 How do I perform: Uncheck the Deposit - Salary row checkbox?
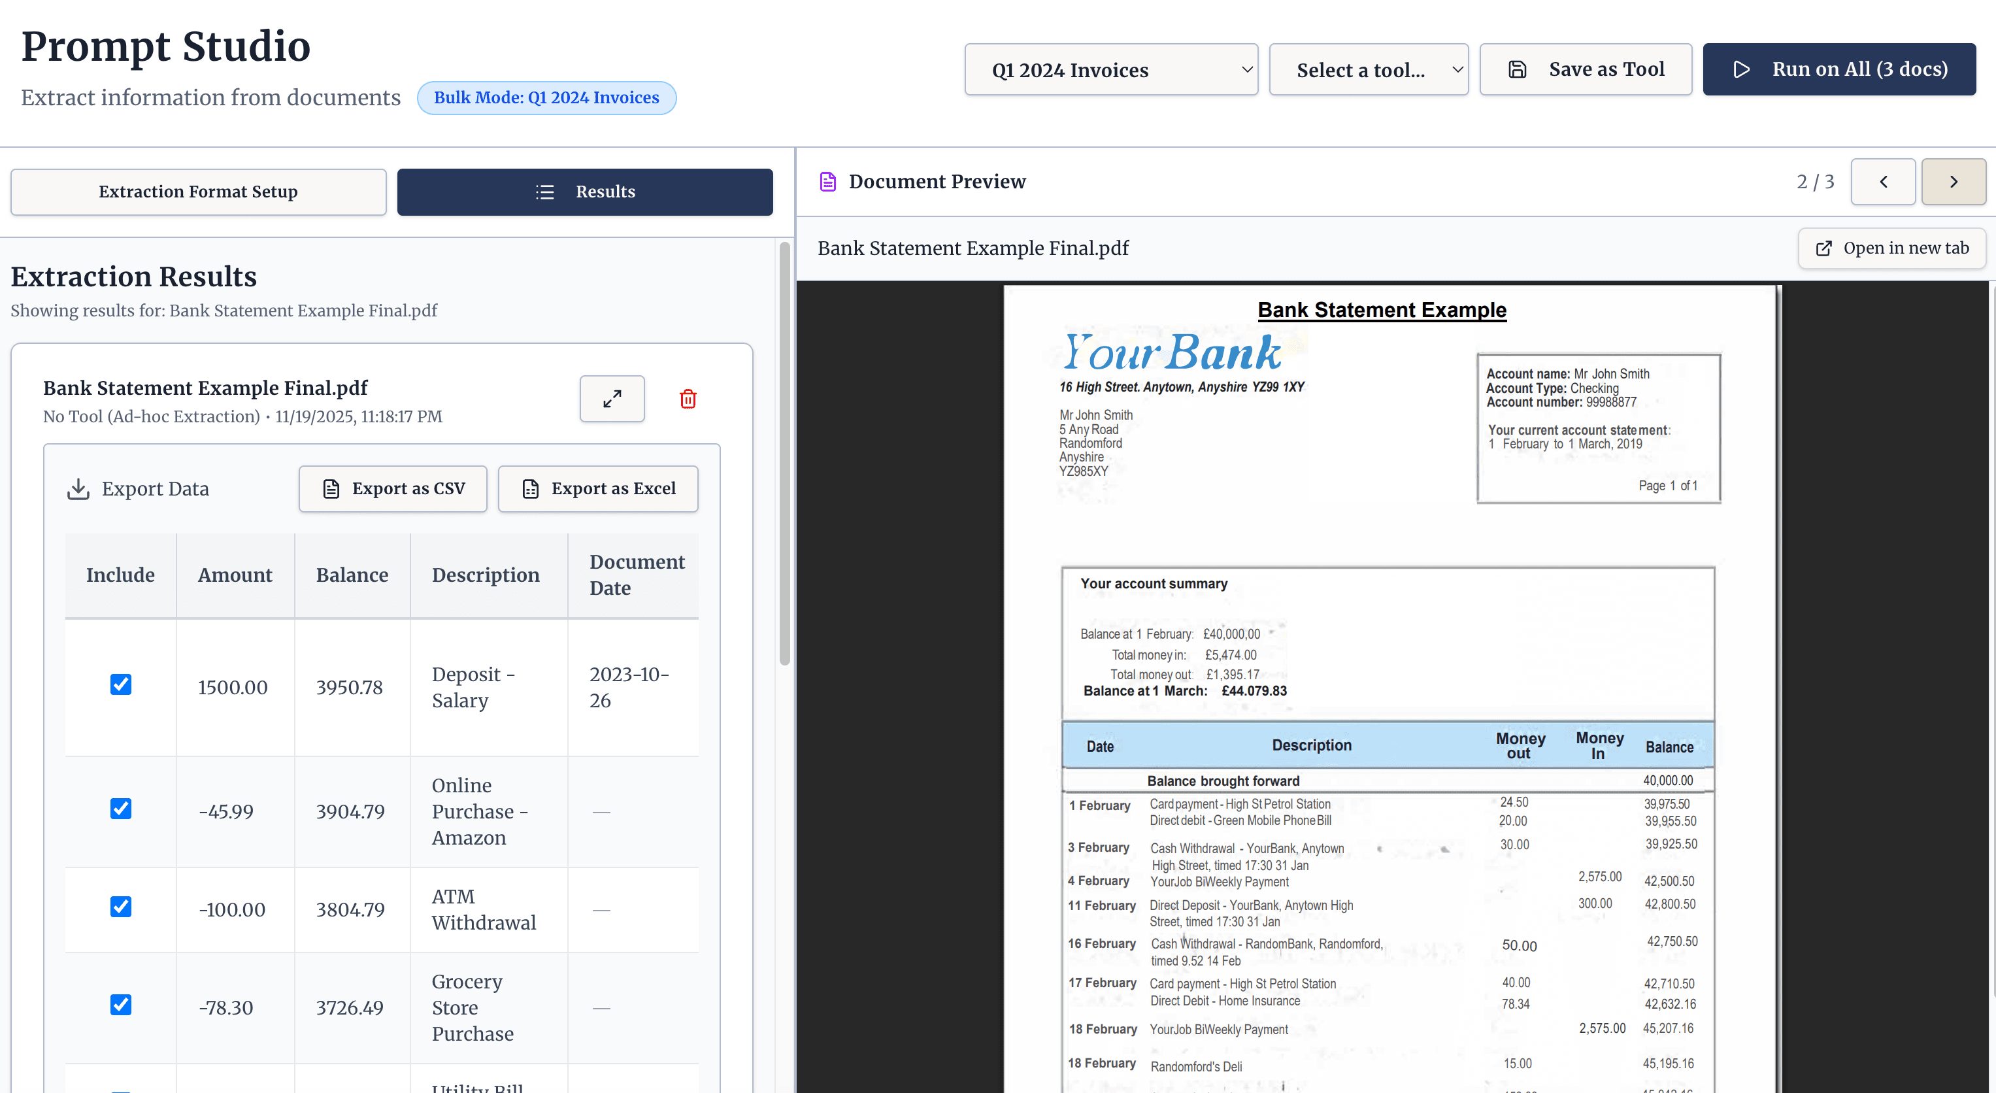point(121,684)
